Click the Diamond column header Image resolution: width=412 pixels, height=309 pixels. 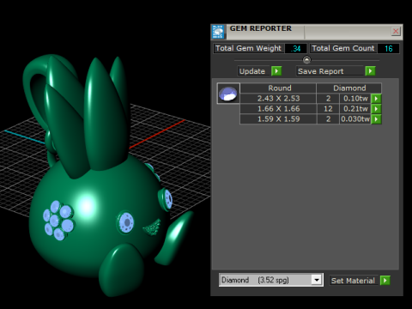pyautogui.click(x=349, y=88)
